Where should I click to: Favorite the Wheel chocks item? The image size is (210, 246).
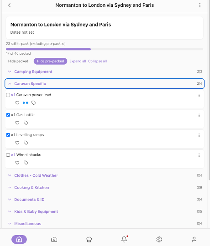pyautogui.click(x=17, y=163)
